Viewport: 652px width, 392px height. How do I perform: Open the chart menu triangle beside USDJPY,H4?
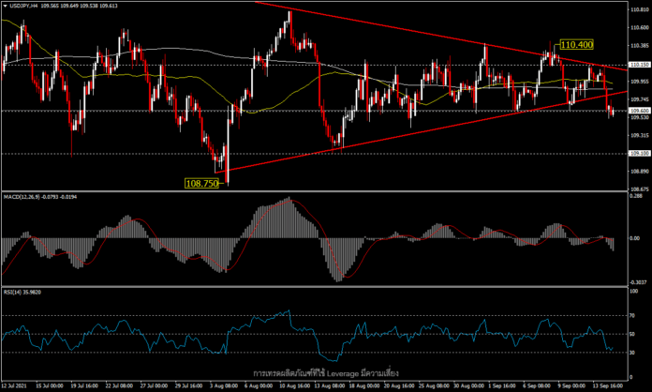click(5, 6)
